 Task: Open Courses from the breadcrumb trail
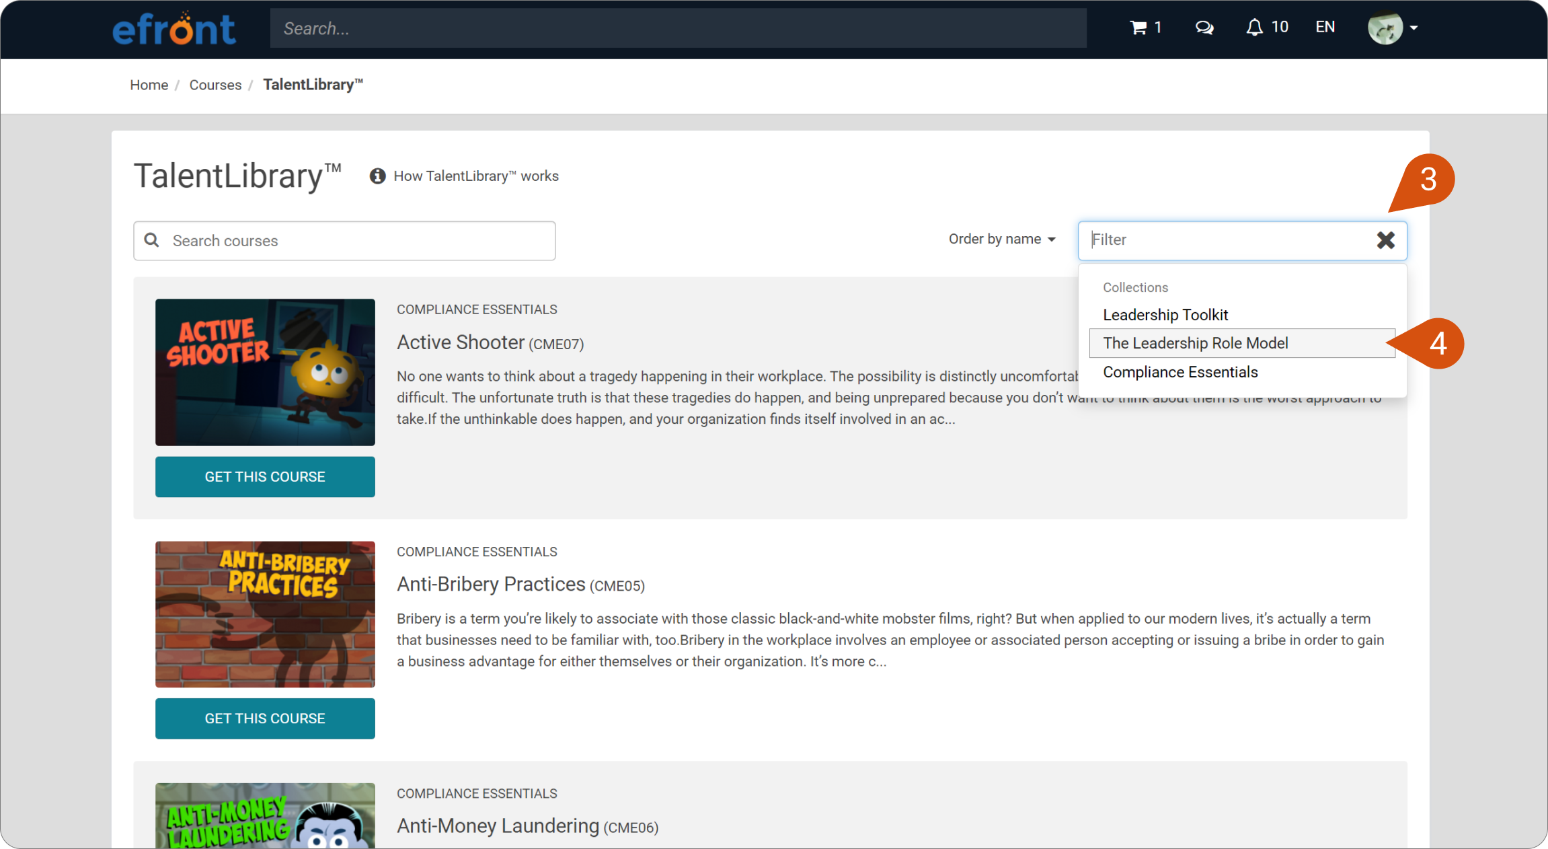coord(215,85)
